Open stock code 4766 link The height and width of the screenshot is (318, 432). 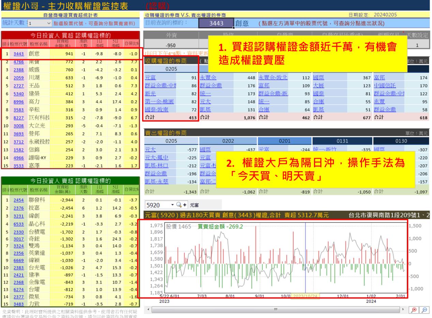click(18, 62)
